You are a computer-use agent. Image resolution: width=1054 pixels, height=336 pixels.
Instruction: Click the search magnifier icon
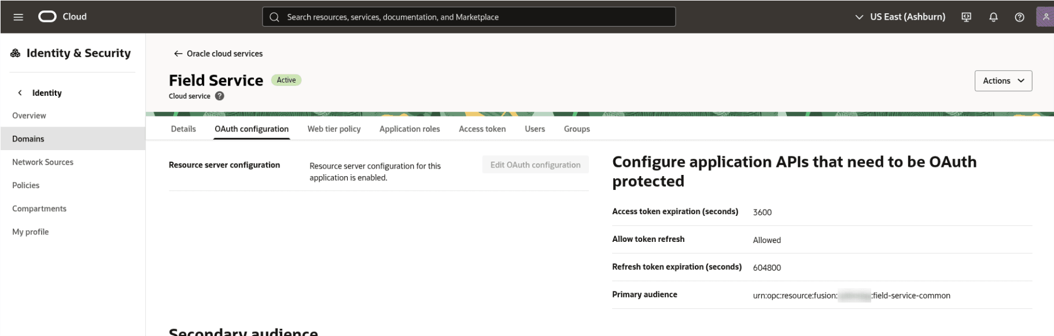(274, 17)
